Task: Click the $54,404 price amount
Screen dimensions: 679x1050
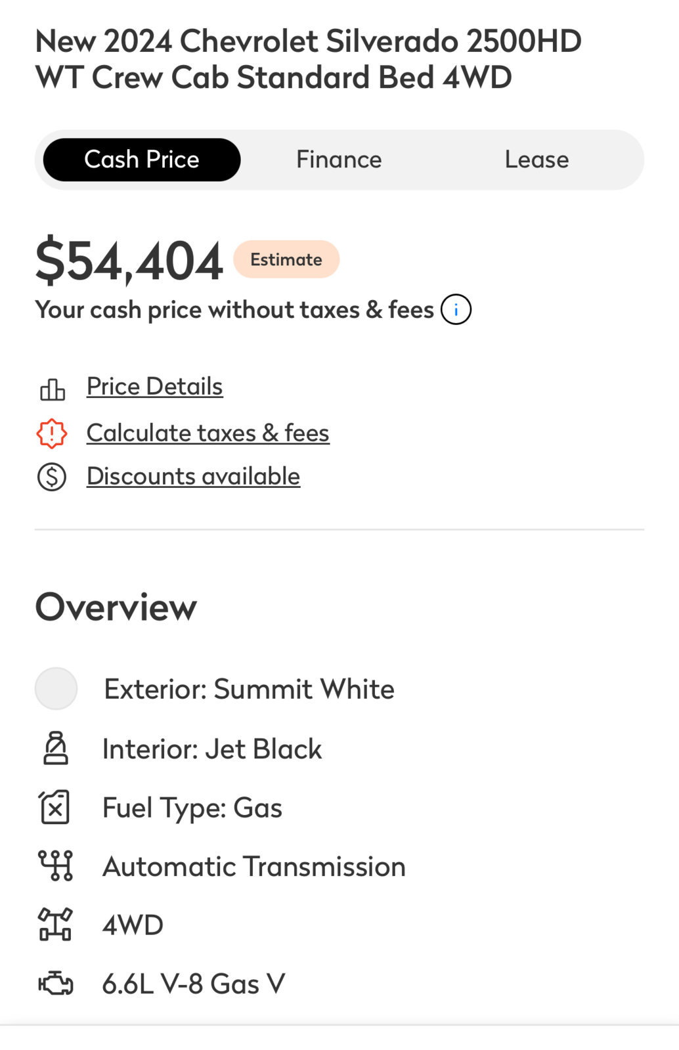Action: (129, 261)
